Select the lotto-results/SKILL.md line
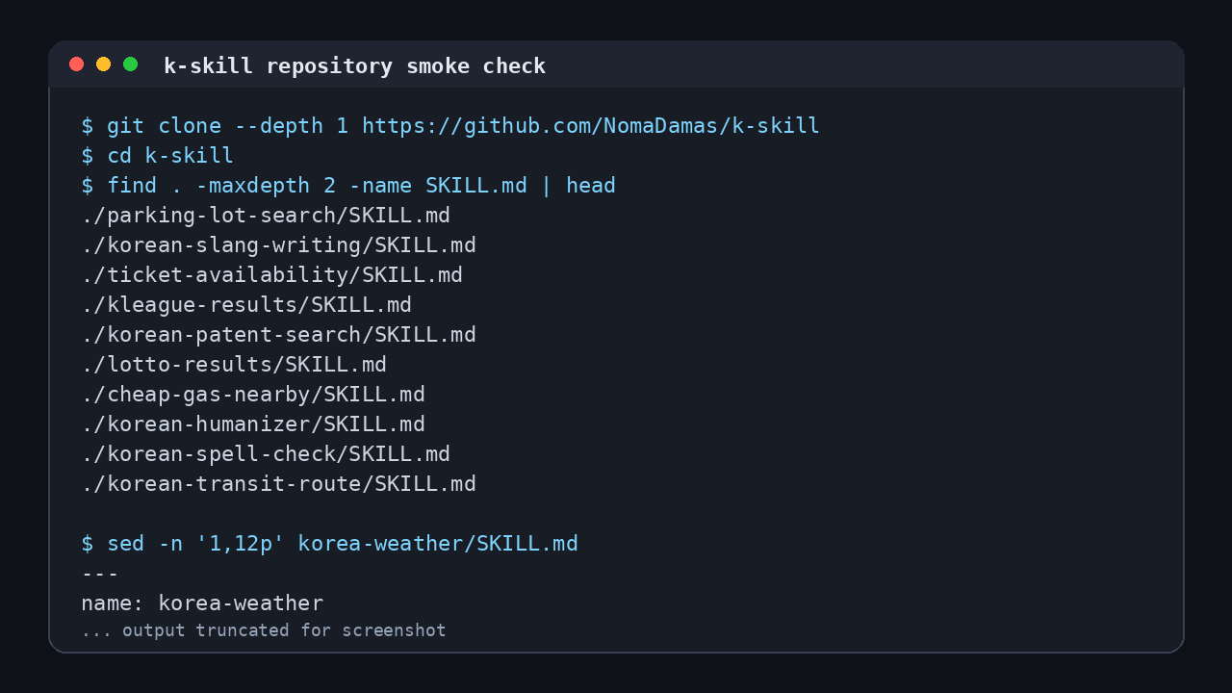 234,365
